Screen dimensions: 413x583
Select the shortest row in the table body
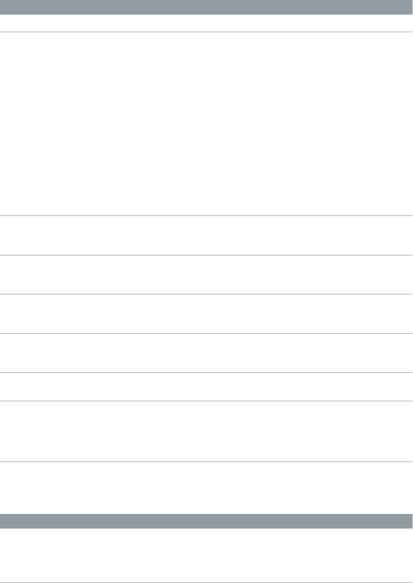coord(206,387)
